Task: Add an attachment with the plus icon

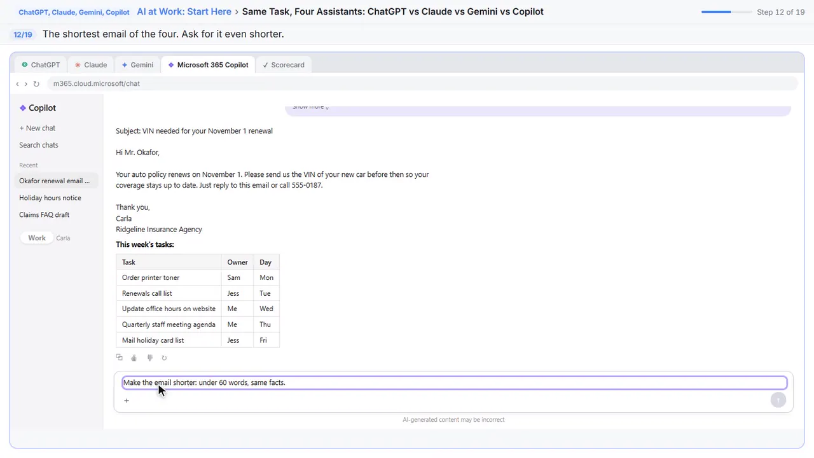Action: coord(127,400)
